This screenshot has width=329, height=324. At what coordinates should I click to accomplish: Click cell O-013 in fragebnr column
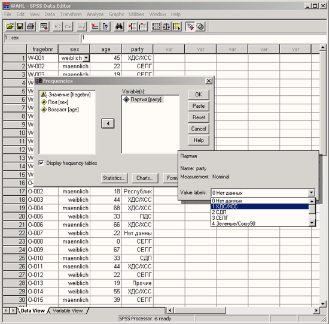(42, 283)
